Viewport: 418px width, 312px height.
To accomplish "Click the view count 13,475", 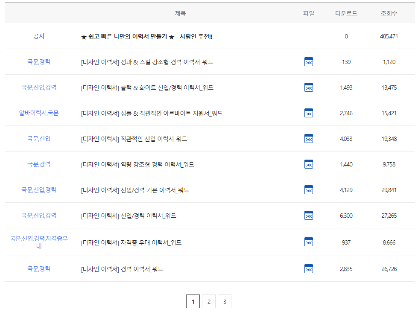I will (389, 87).
